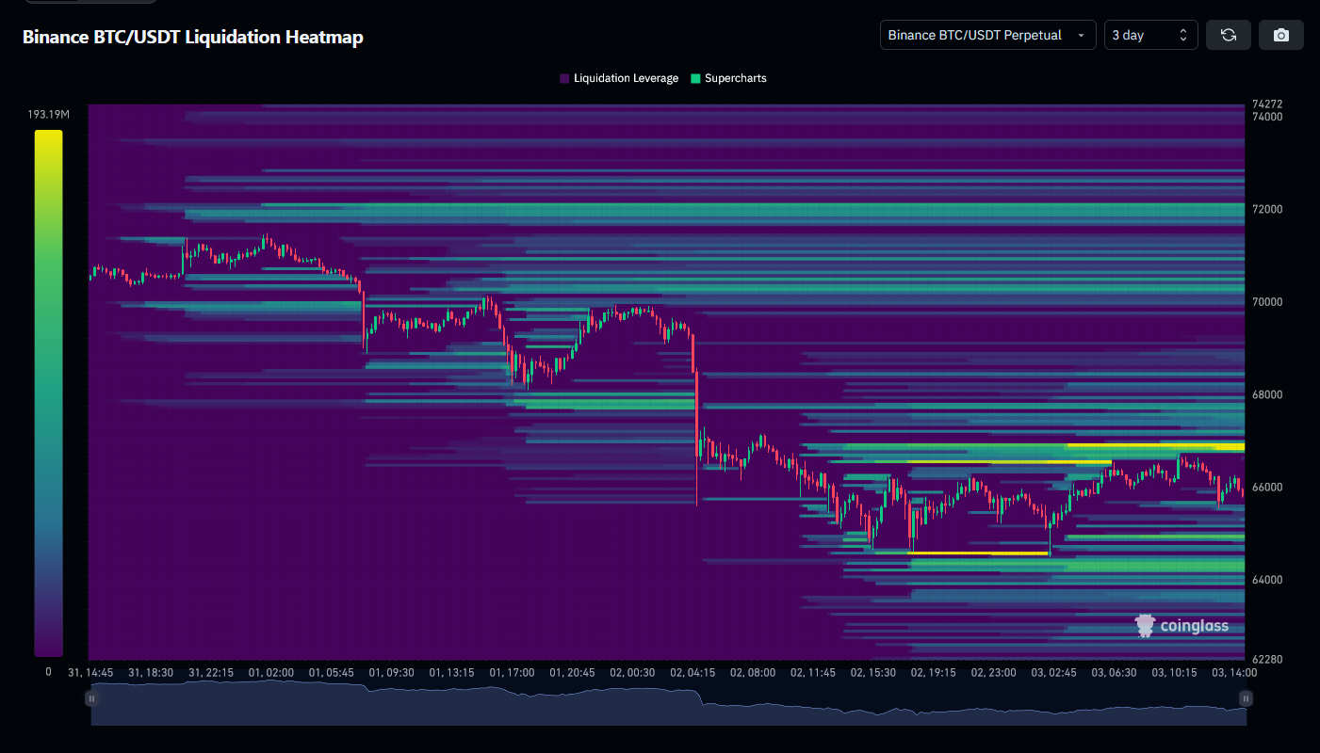Click the 62280 price axis label
Image resolution: width=1320 pixels, height=753 pixels.
pyautogui.click(x=1267, y=660)
